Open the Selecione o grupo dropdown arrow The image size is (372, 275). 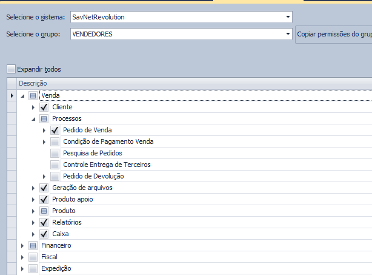click(x=288, y=34)
